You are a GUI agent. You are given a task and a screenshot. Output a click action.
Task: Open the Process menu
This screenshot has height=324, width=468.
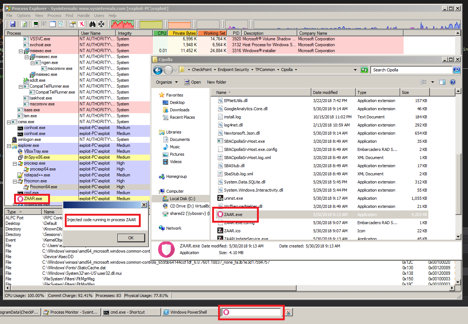(x=54, y=16)
